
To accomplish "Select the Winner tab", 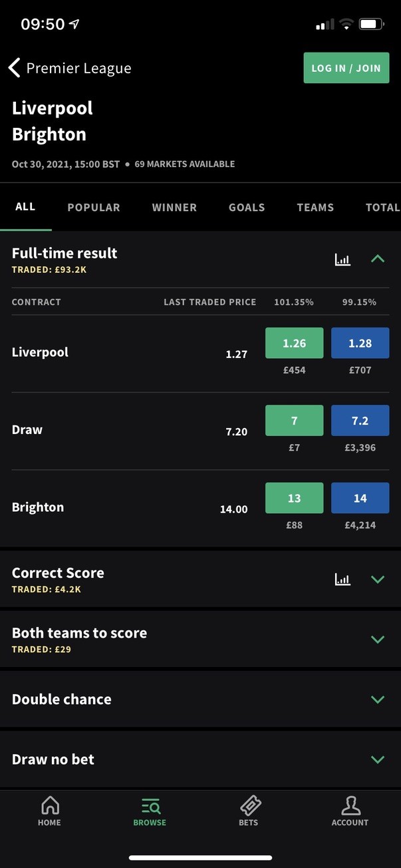I will (174, 207).
